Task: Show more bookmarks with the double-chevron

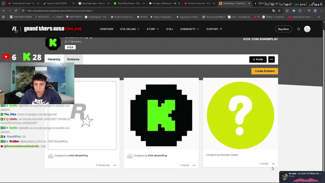Action: (319, 17)
